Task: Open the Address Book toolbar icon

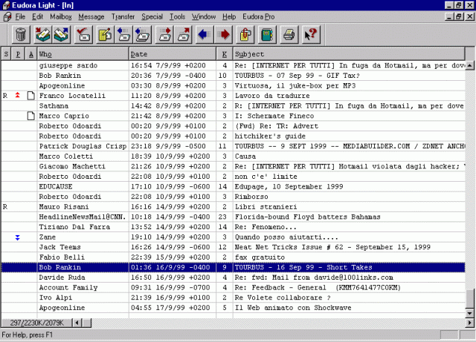Action: 267,35
